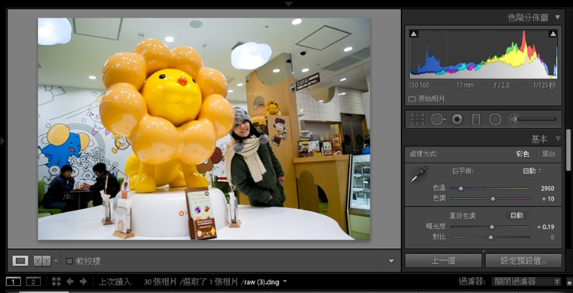Click the exposure value + 0.19

click(545, 227)
